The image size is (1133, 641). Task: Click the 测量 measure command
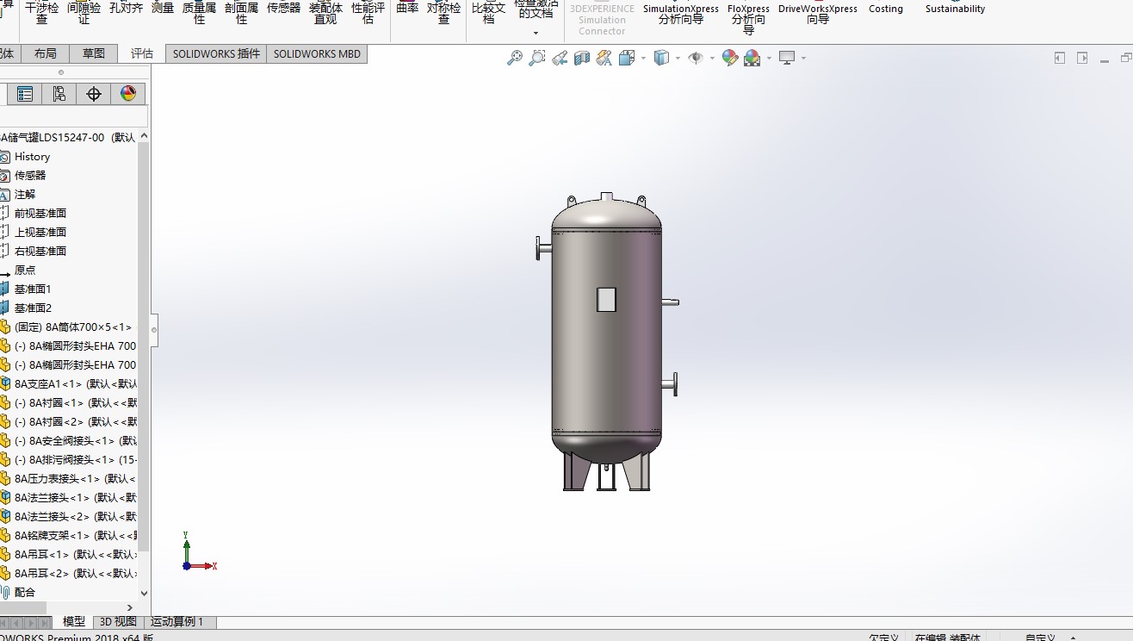click(163, 9)
